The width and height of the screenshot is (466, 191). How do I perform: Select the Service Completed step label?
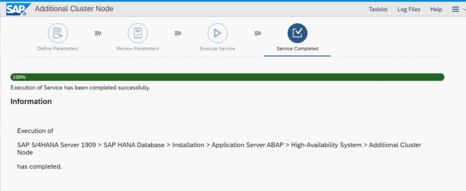(x=298, y=49)
